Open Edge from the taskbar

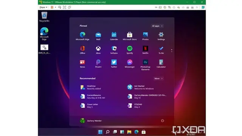coord(137,132)
